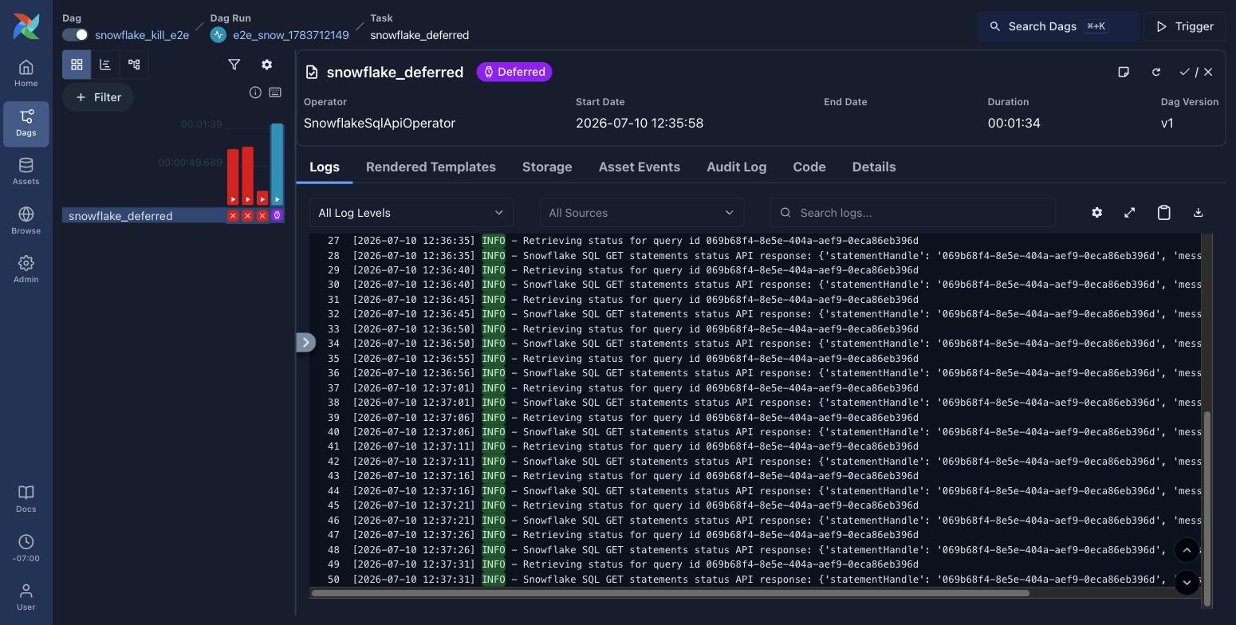Click the vertical log scrollbar thumb
This screenshot has height=625, width=1236.
(1206, 509)
